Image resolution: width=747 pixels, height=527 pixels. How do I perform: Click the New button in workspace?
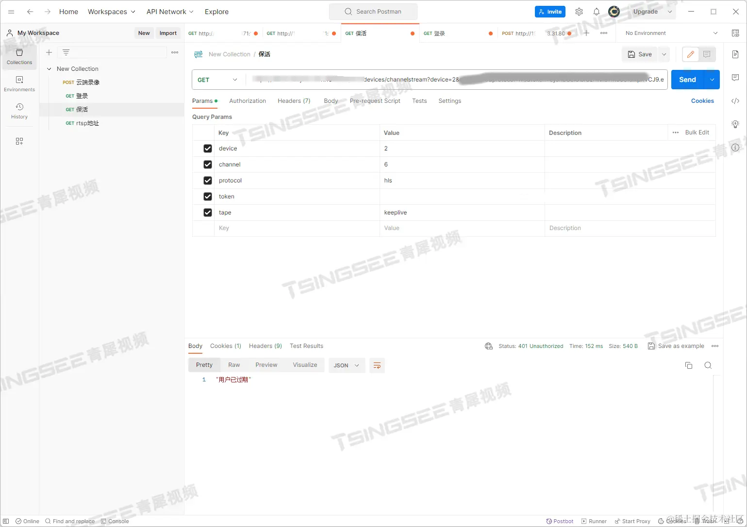[144, 33]
